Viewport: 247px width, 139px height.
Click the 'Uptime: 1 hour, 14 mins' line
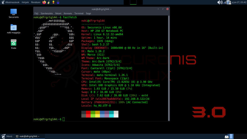pyautogui.click(x=99, y=38)
